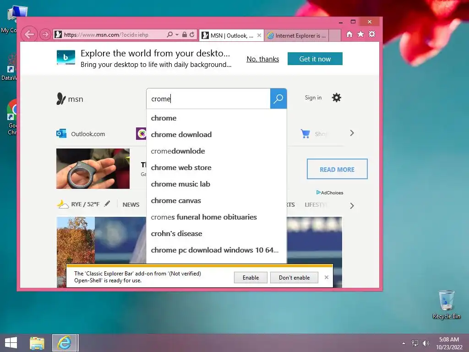Open the ring-in-hand article thumbnail
469x352 pixels.
click(93, 169)
